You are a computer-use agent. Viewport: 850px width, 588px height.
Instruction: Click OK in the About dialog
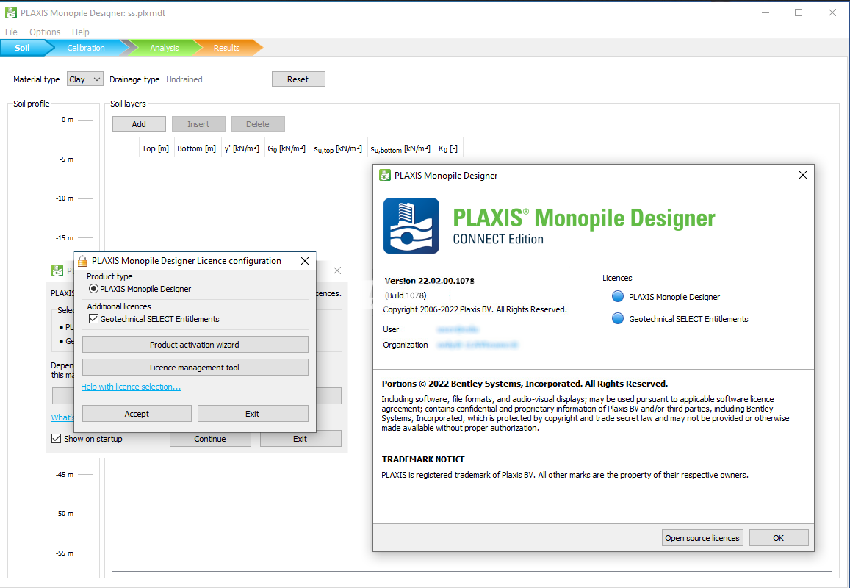[x=779, y=538]
